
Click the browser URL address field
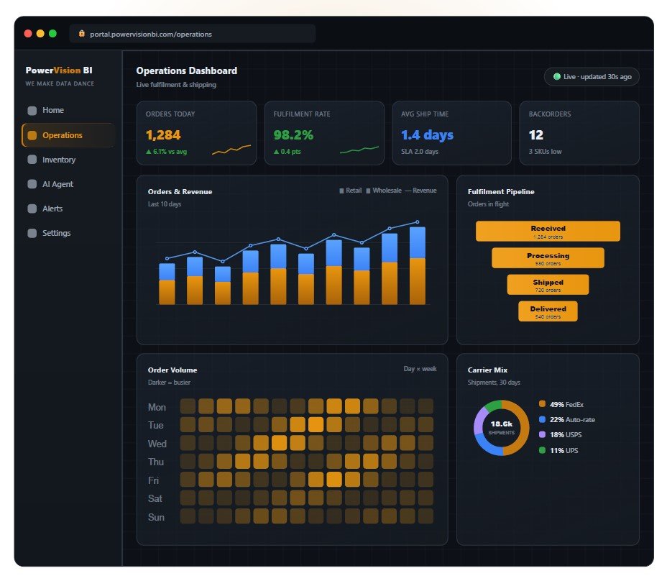point(193,34)
